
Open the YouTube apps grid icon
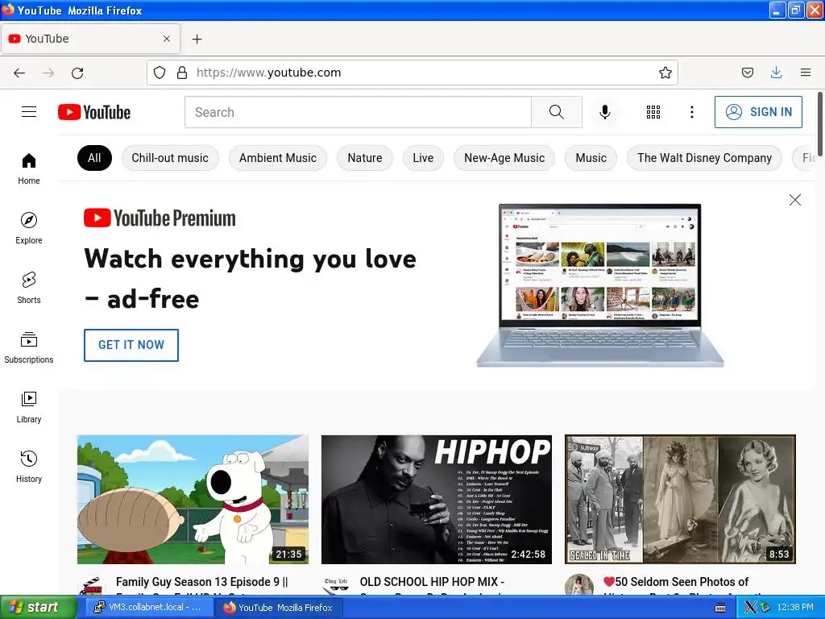click(x=653, y=111)
